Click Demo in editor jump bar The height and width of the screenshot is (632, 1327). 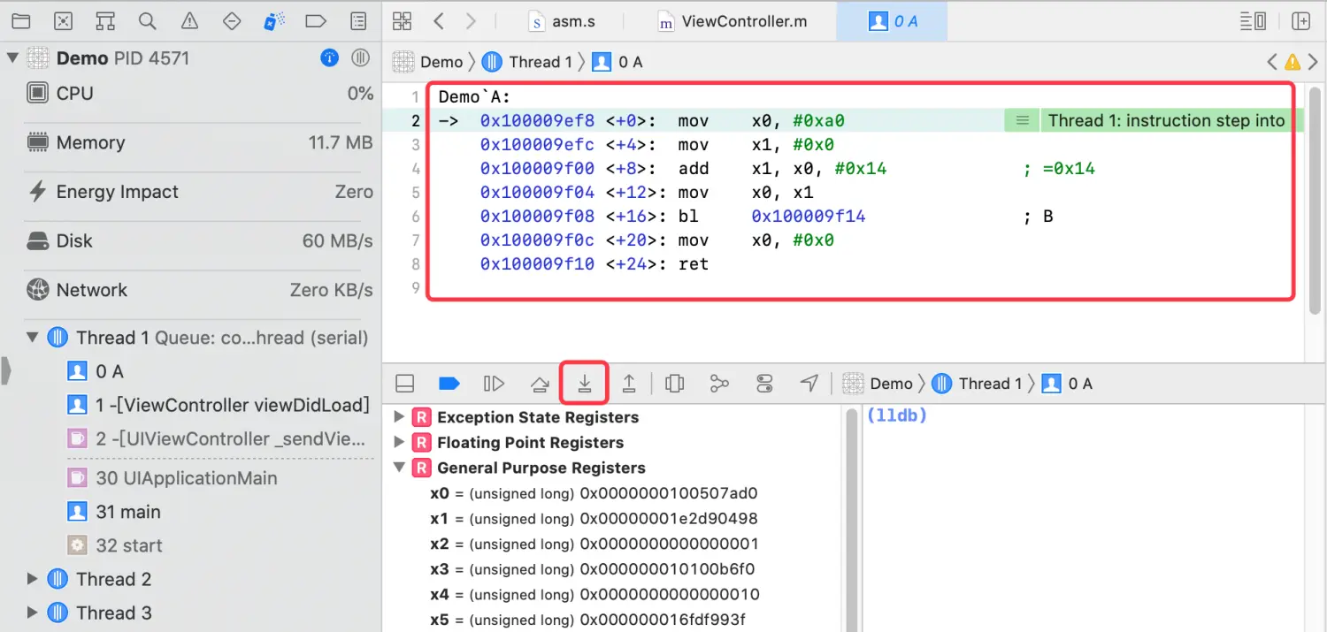pos(428,62)
